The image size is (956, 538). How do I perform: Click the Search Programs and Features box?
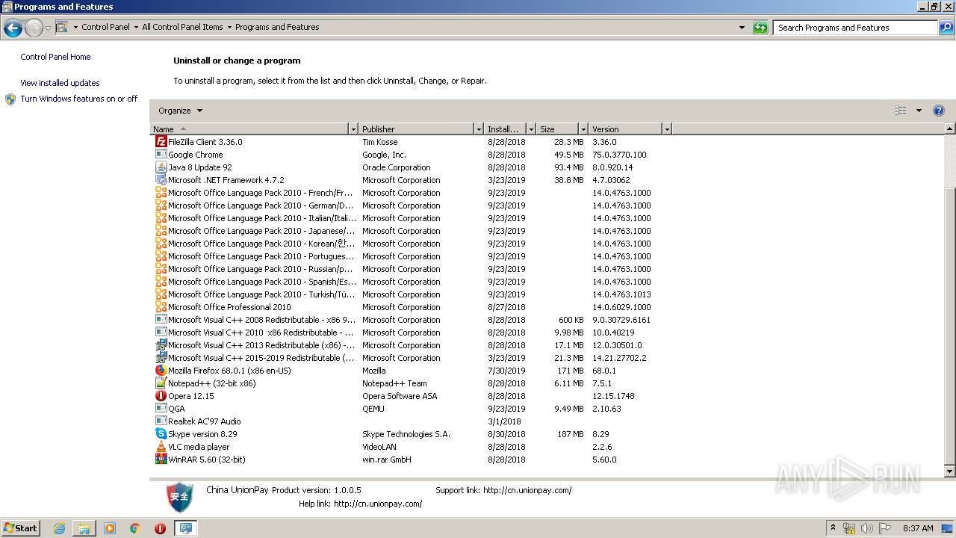[855, 28]
